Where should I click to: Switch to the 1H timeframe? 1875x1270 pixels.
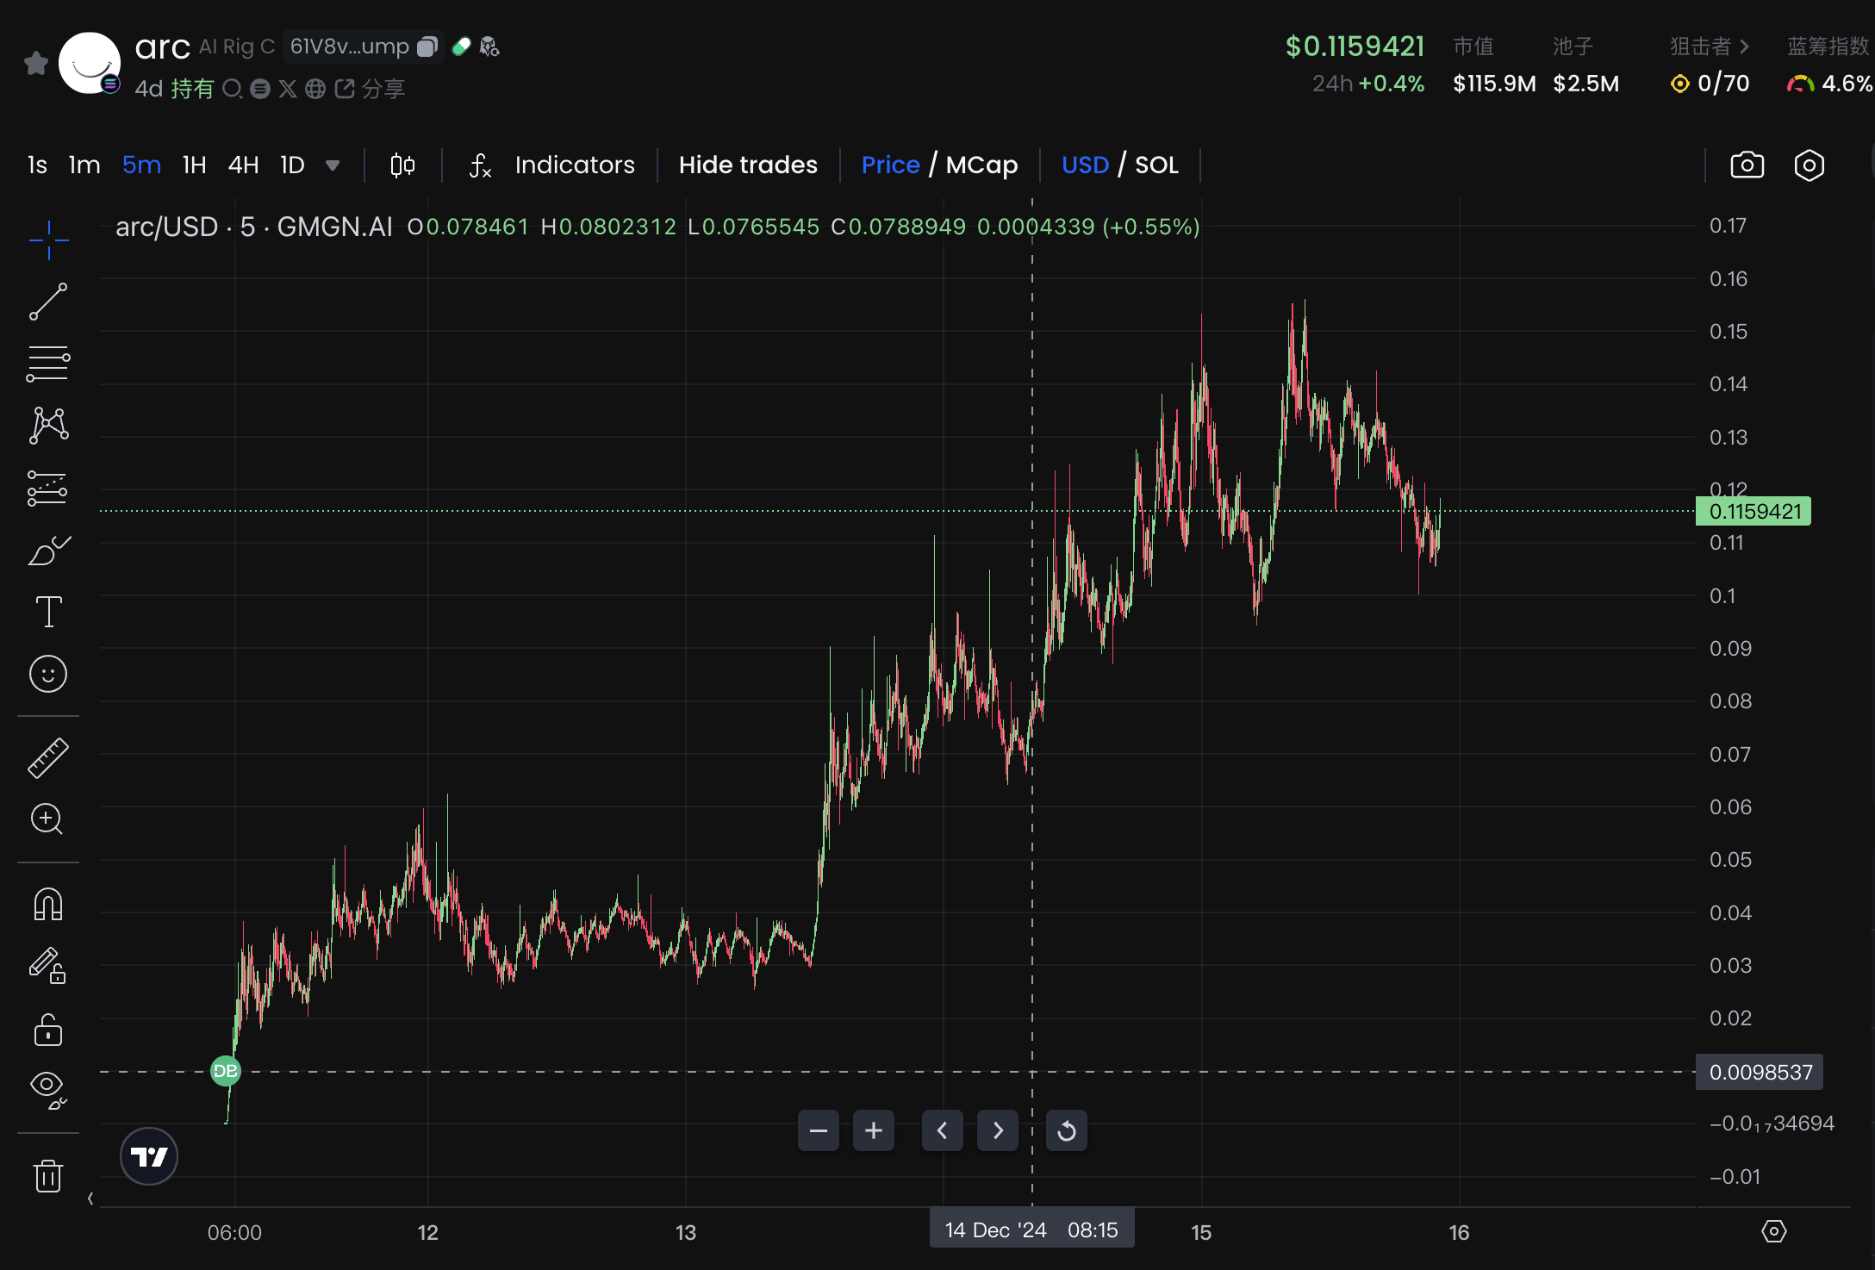195,165
